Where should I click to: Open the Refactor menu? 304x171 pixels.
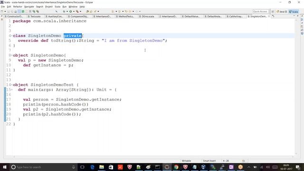tap(18, 7)
